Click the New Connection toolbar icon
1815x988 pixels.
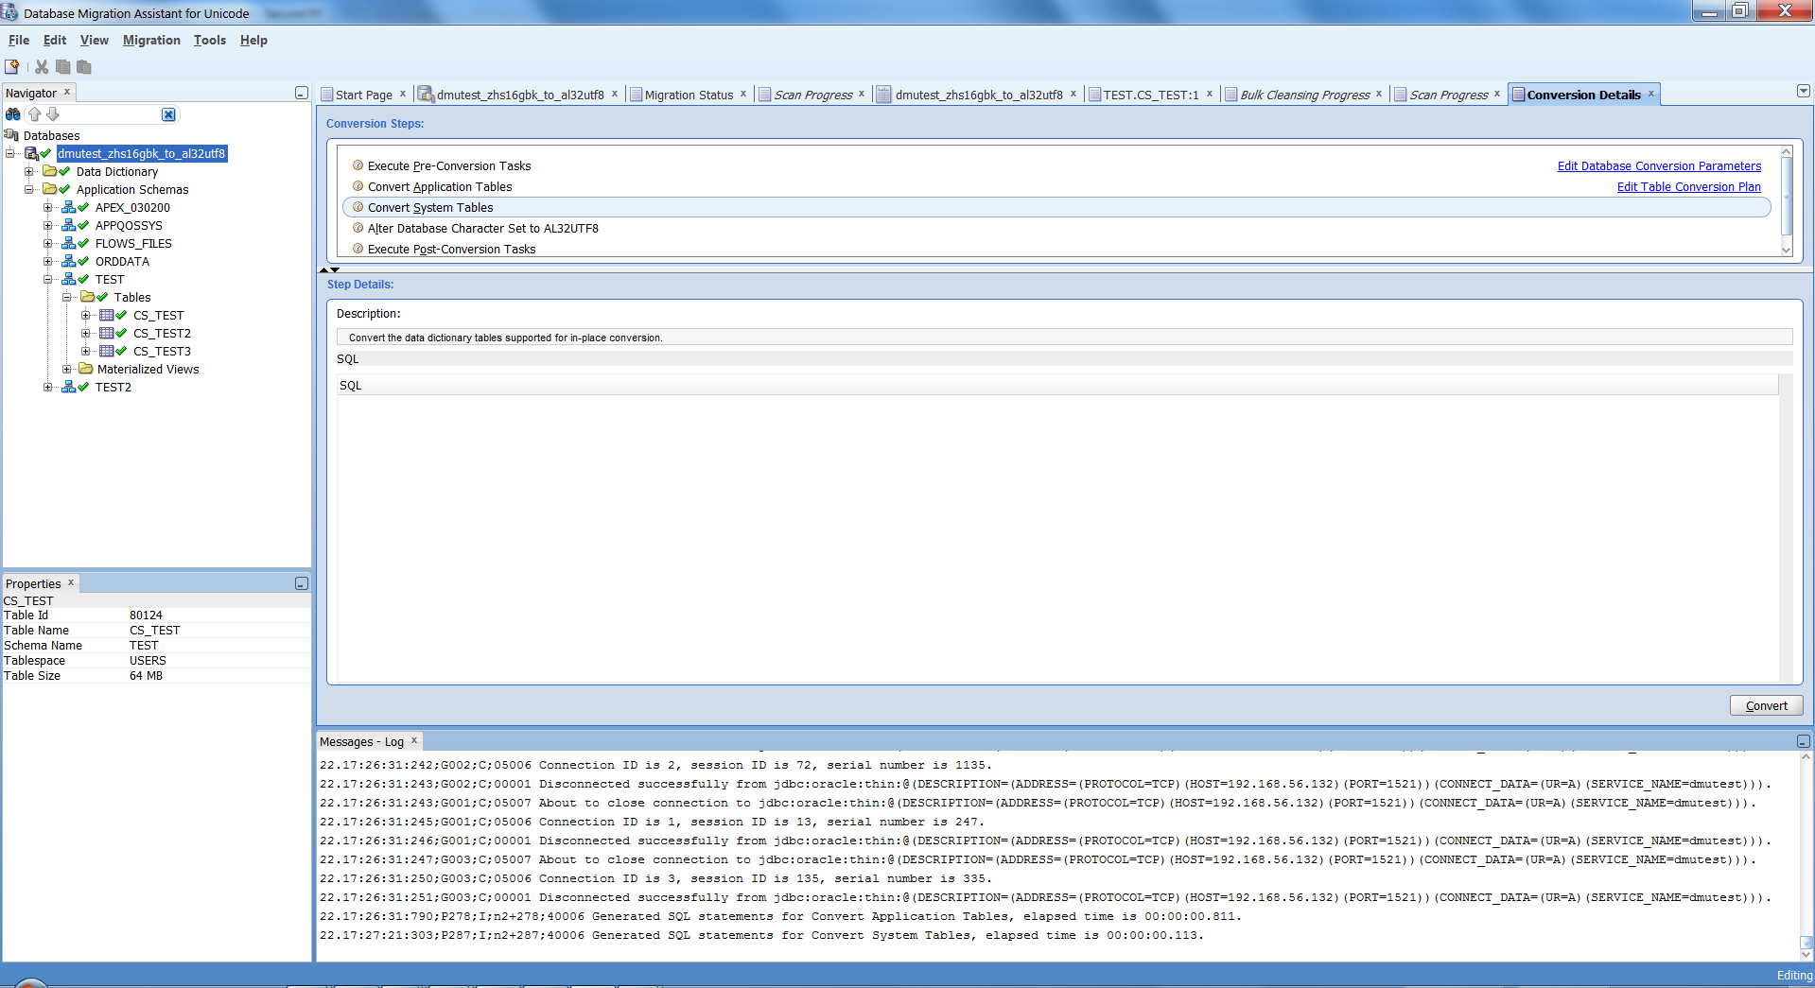pos(12,67)
